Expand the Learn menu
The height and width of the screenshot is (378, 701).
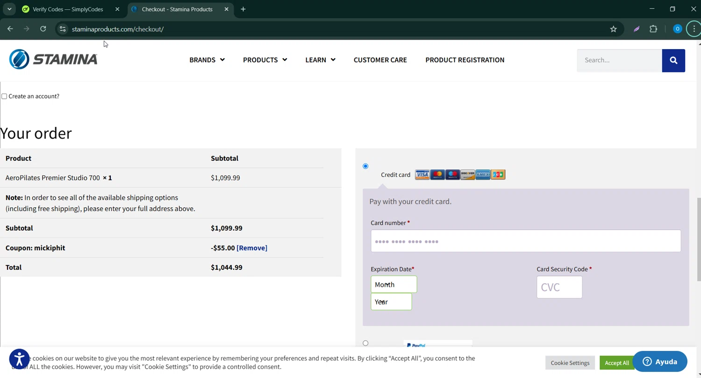coord(320,60)
